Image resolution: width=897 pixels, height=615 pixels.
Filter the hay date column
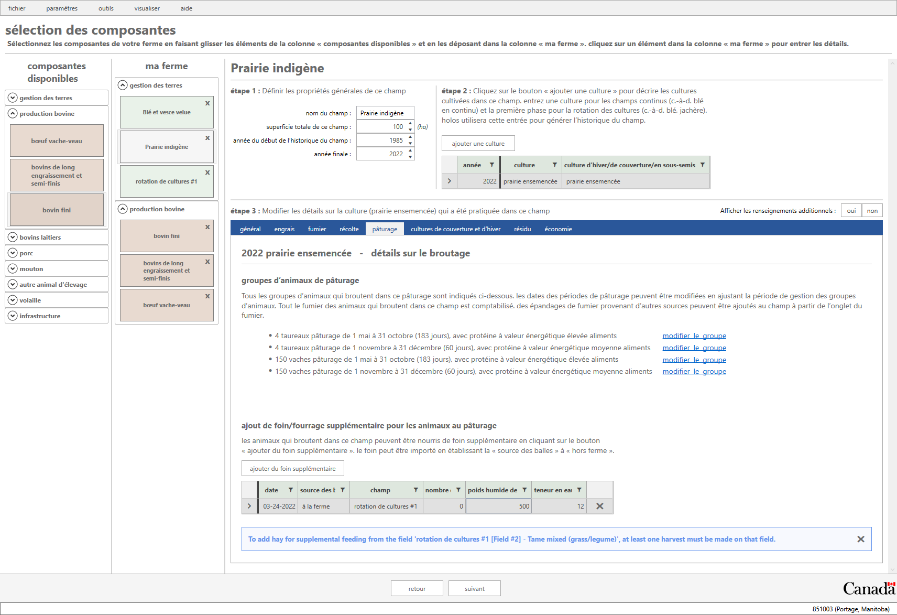pos(290,490)
